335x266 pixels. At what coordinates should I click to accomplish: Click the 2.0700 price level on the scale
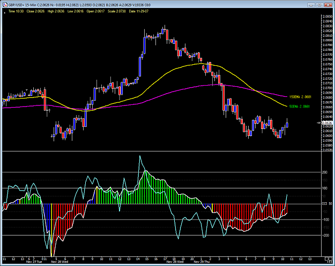327,88
